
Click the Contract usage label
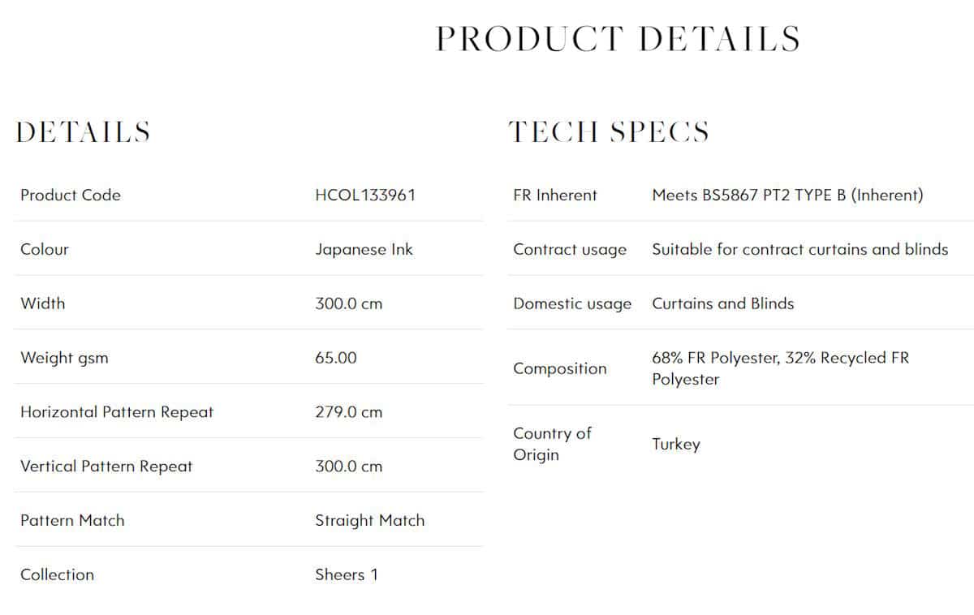coord(570,250)
